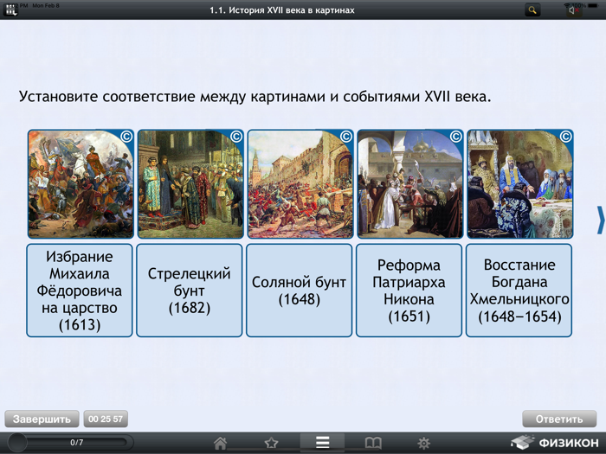
Task: Select the painting with white-robed figure
Action: click(410, 183)
